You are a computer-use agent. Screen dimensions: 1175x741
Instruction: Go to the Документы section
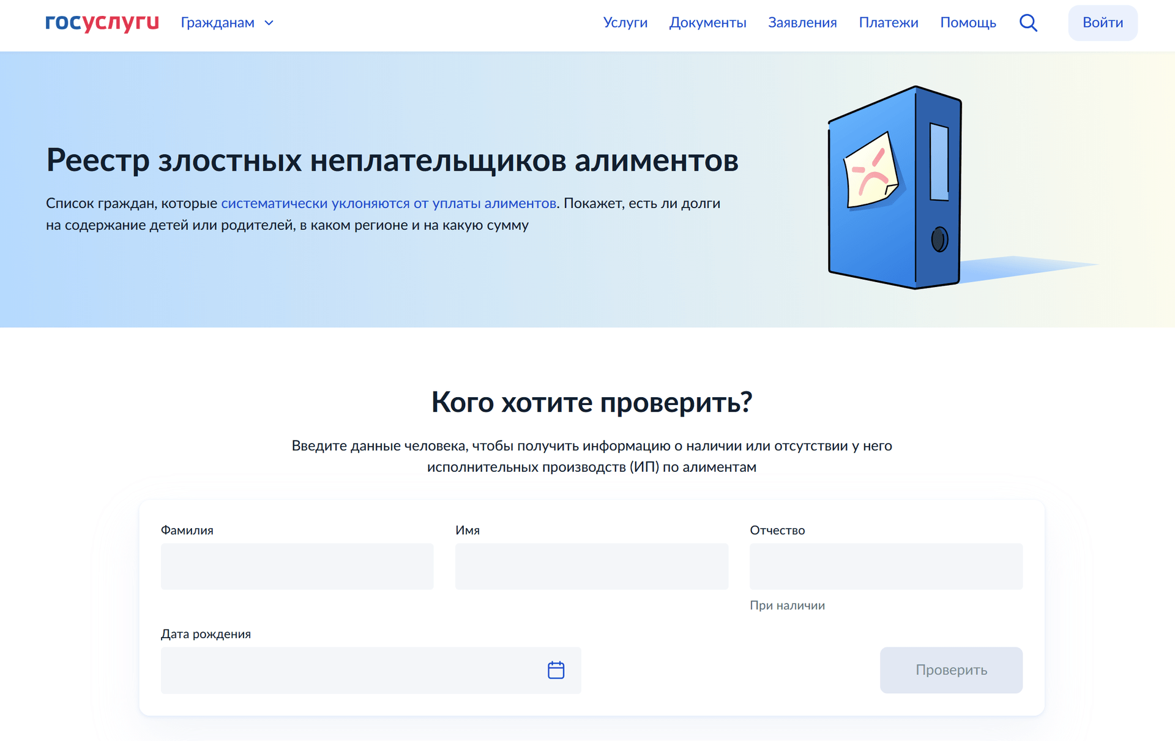707,23
